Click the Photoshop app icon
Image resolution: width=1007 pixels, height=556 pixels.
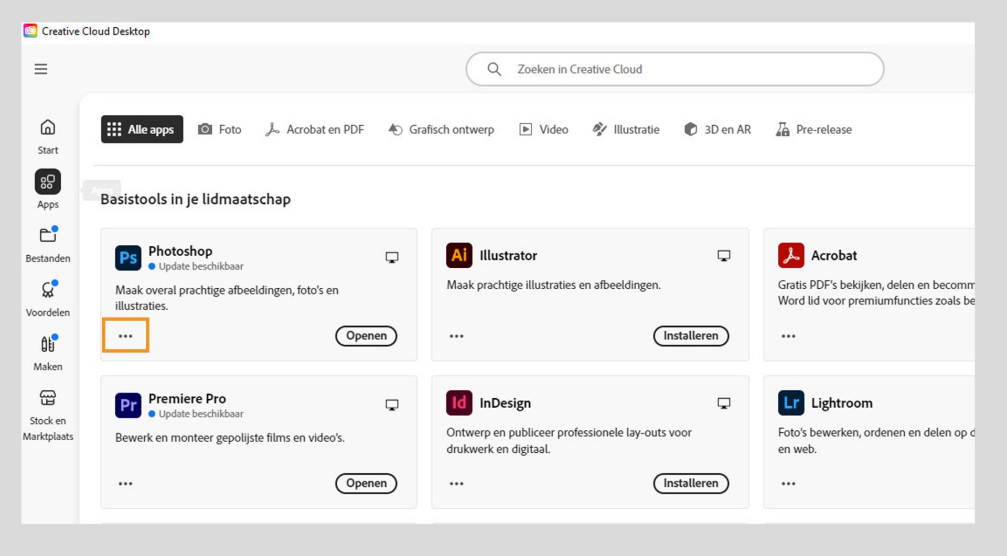click(x=128, y=258)
